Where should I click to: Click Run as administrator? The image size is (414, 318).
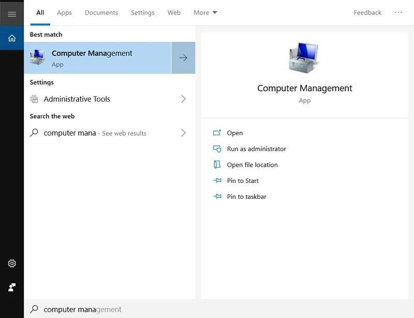[256, 149]
